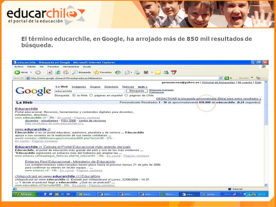Click the Mi PC taskbar toolbar
Screen dimensions: 276x207
pos(228,194)
